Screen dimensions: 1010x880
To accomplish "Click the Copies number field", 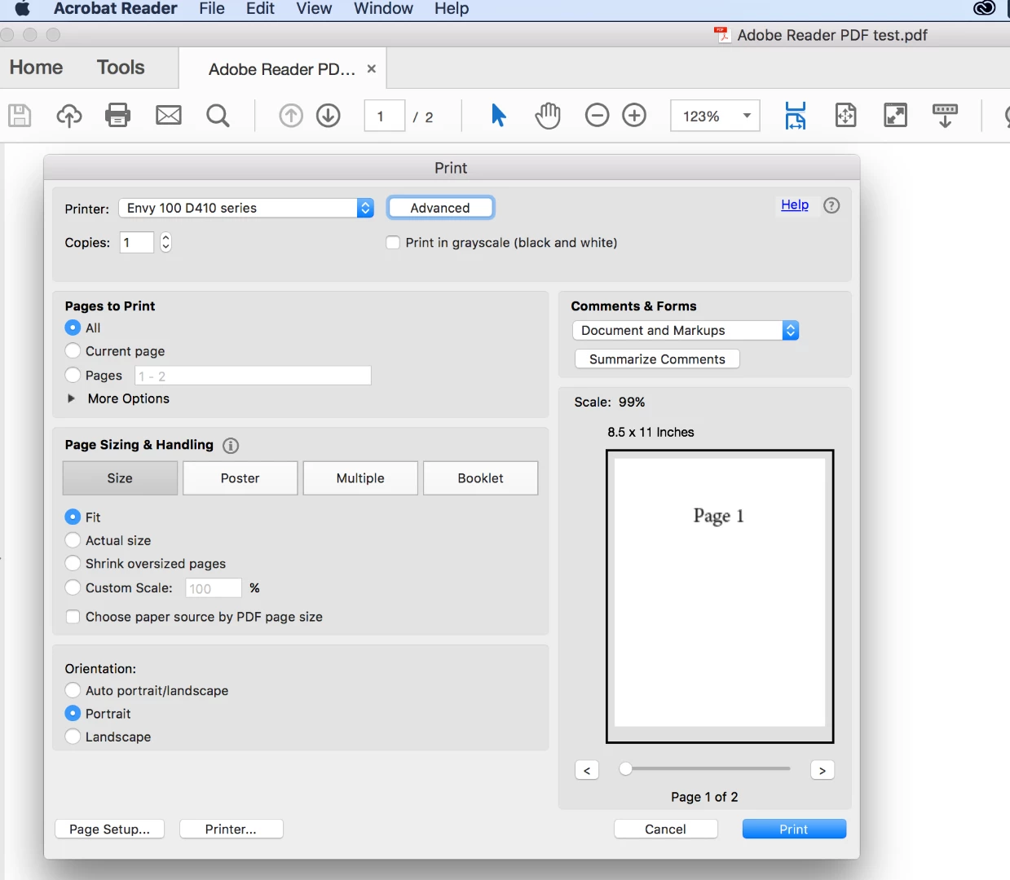I will click(x=137, y=242).
